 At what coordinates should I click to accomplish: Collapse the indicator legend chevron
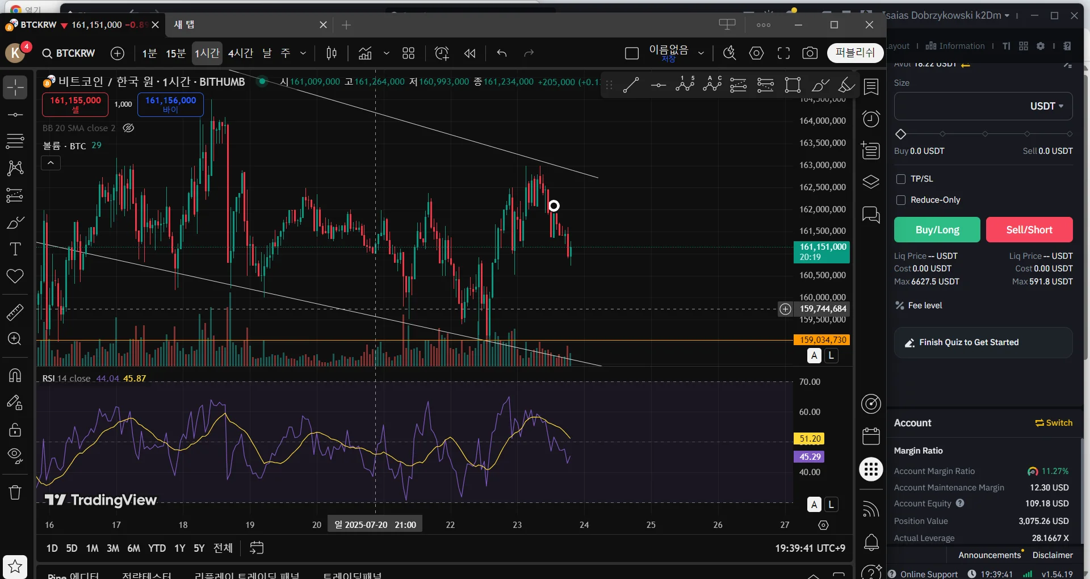tap(51, 163)
